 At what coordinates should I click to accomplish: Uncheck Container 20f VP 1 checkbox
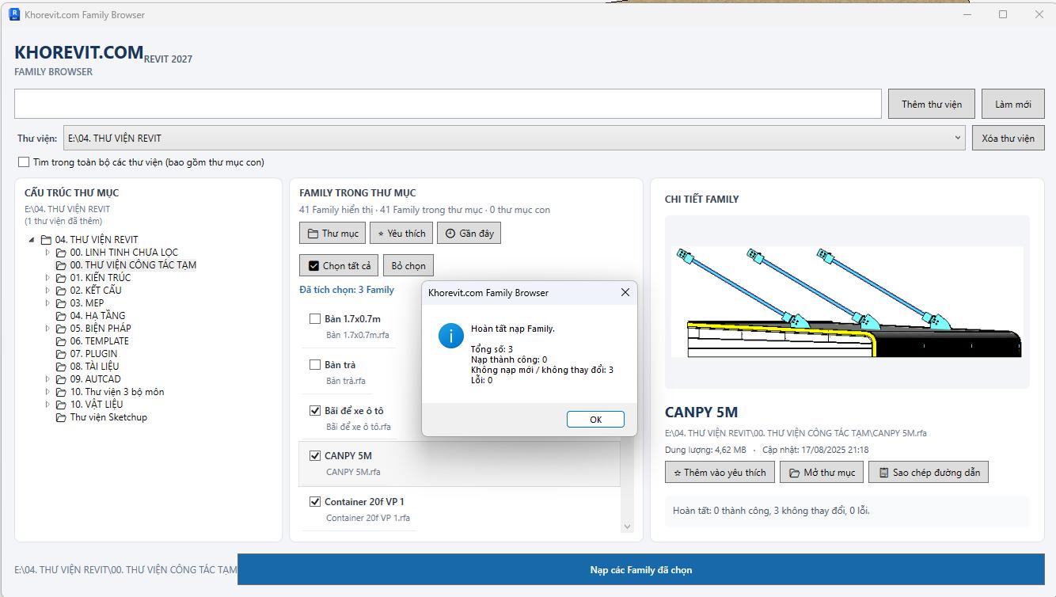point(315,502)
